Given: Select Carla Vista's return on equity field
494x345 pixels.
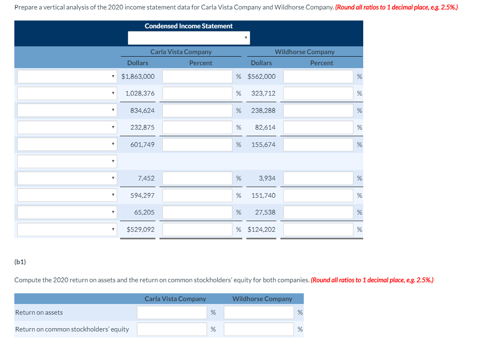Looking at the screenshot, I should click(x=171, y=329).
